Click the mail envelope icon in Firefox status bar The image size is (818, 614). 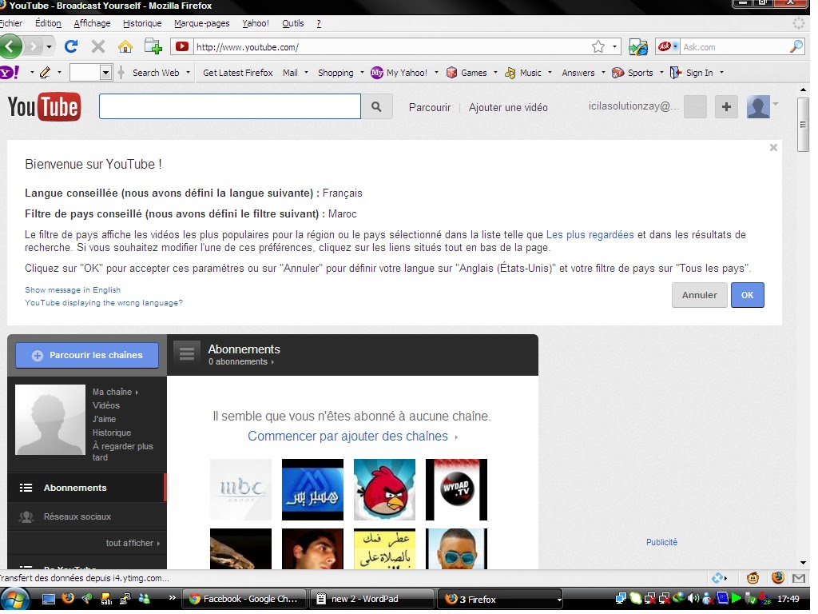point(799,578)
